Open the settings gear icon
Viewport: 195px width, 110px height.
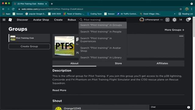coord(188,20)
